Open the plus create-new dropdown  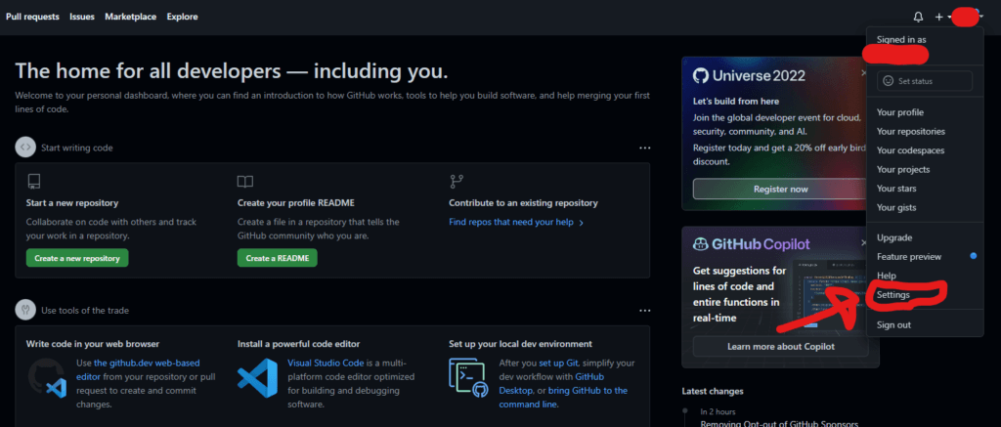point(943,18)
